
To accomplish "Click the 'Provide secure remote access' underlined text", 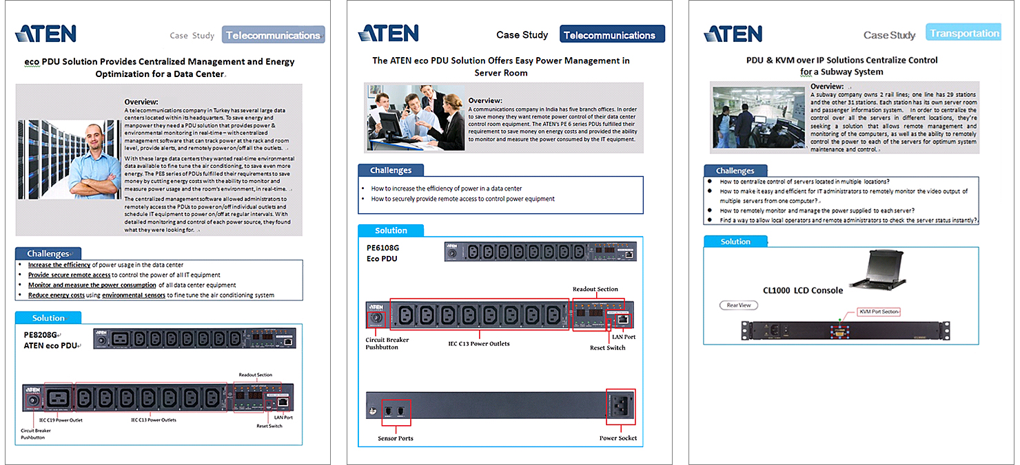I will pyautogui.click(x=69, y=274).
